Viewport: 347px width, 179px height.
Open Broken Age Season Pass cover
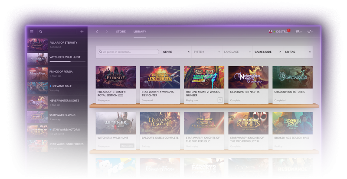tap(292, 123)
